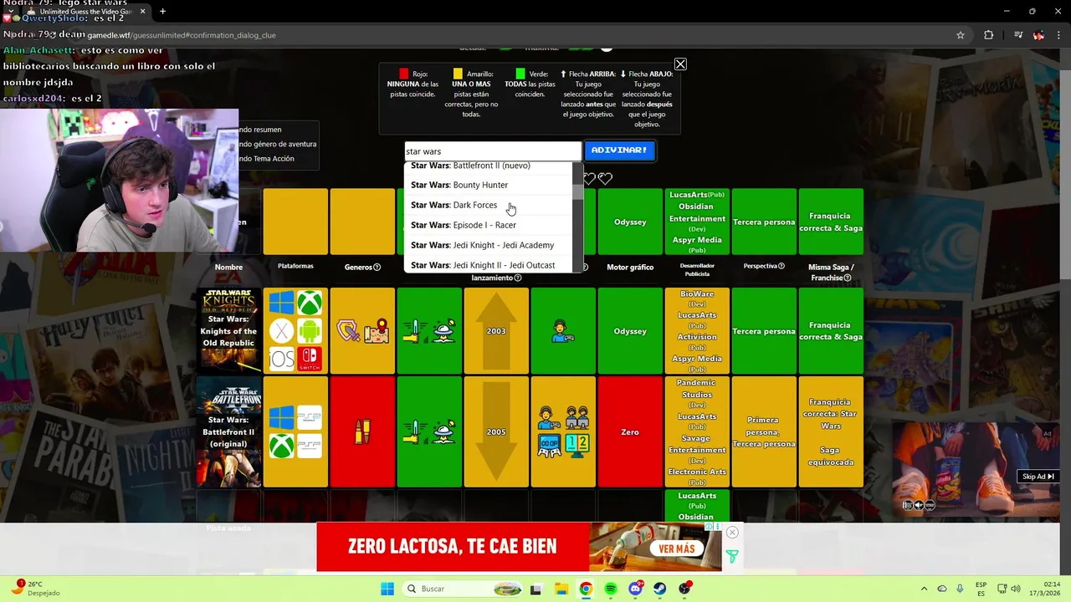This screenshot has width=1071, height=602.
Task: Close the Unlimited Guess the Video Game tab
Action: point(142,12)
